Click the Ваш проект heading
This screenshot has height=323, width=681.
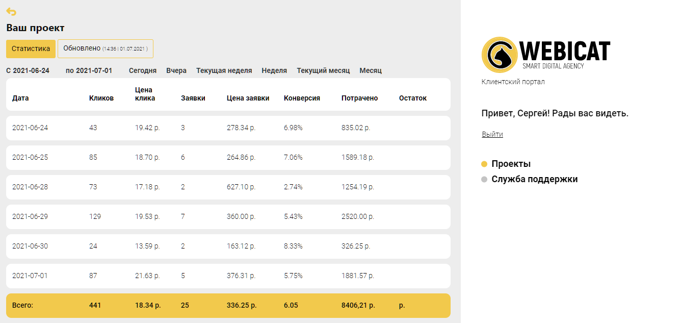click(35, 28)
